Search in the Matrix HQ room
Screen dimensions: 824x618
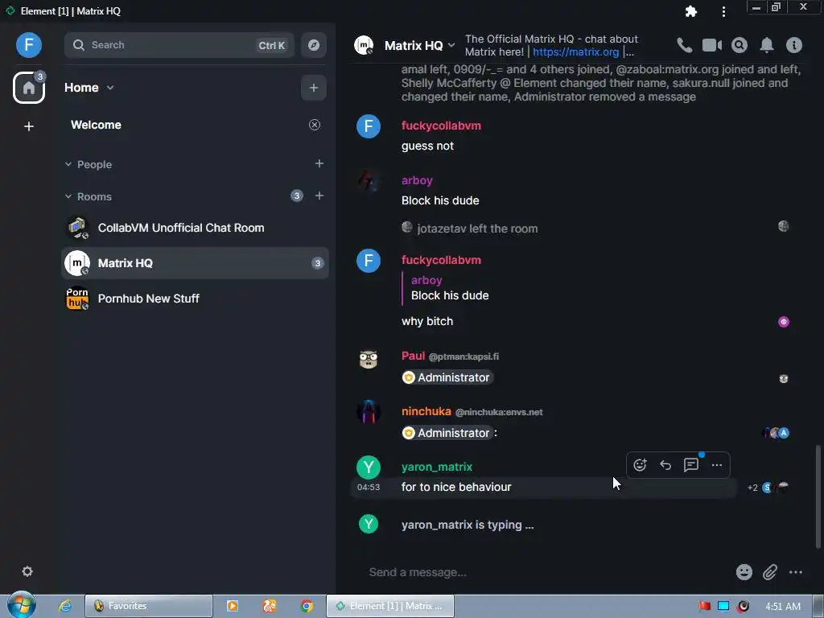(x=740, y=45)
